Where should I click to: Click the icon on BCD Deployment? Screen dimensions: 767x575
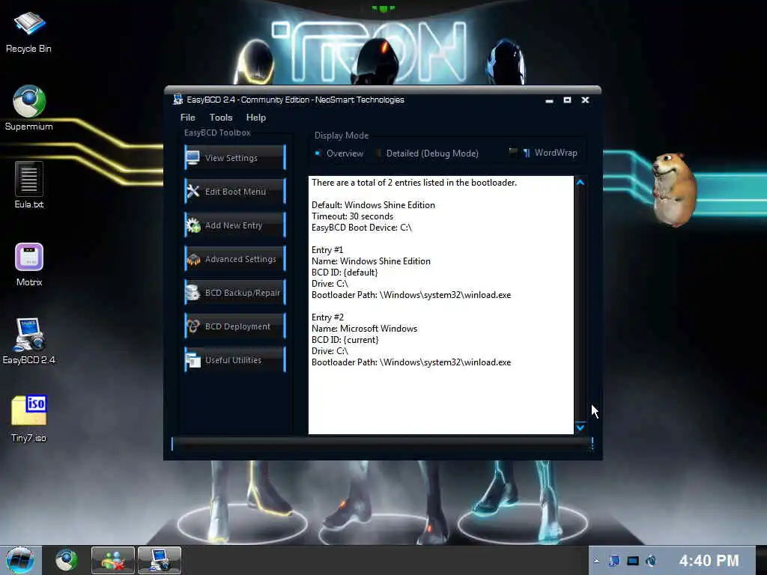tap(193, 326)
